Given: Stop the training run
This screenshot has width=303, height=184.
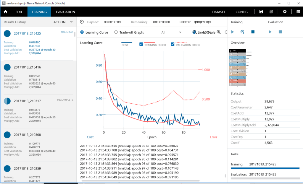Looking at the screenshot, I should click(253, 32).
